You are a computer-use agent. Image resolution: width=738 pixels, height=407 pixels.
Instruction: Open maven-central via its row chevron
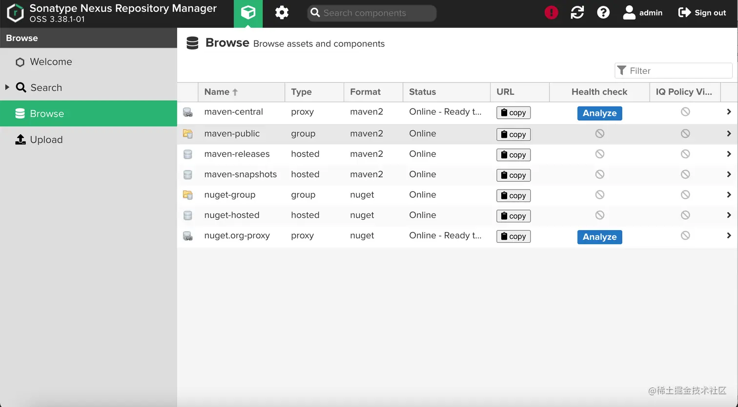point(729,112)
